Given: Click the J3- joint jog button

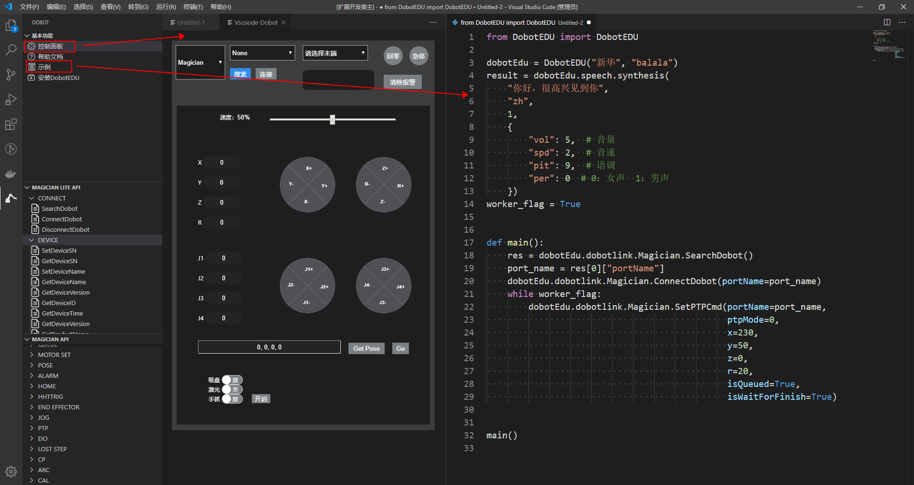Looking at the screenshot, I should 383,303.
